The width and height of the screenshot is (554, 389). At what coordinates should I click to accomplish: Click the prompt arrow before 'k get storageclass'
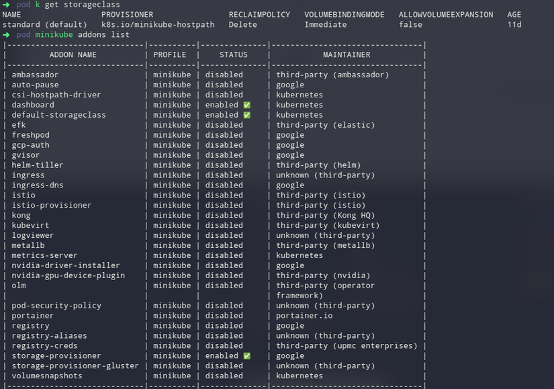click(x=6, y=5)
